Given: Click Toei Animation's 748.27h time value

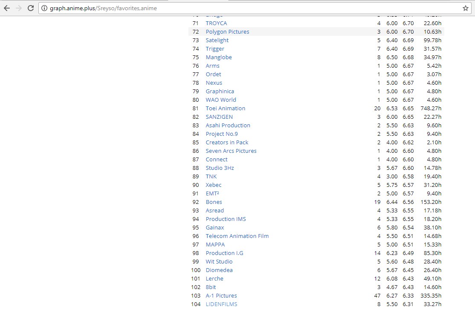Looking at the screenshot, I should point(431,108).
